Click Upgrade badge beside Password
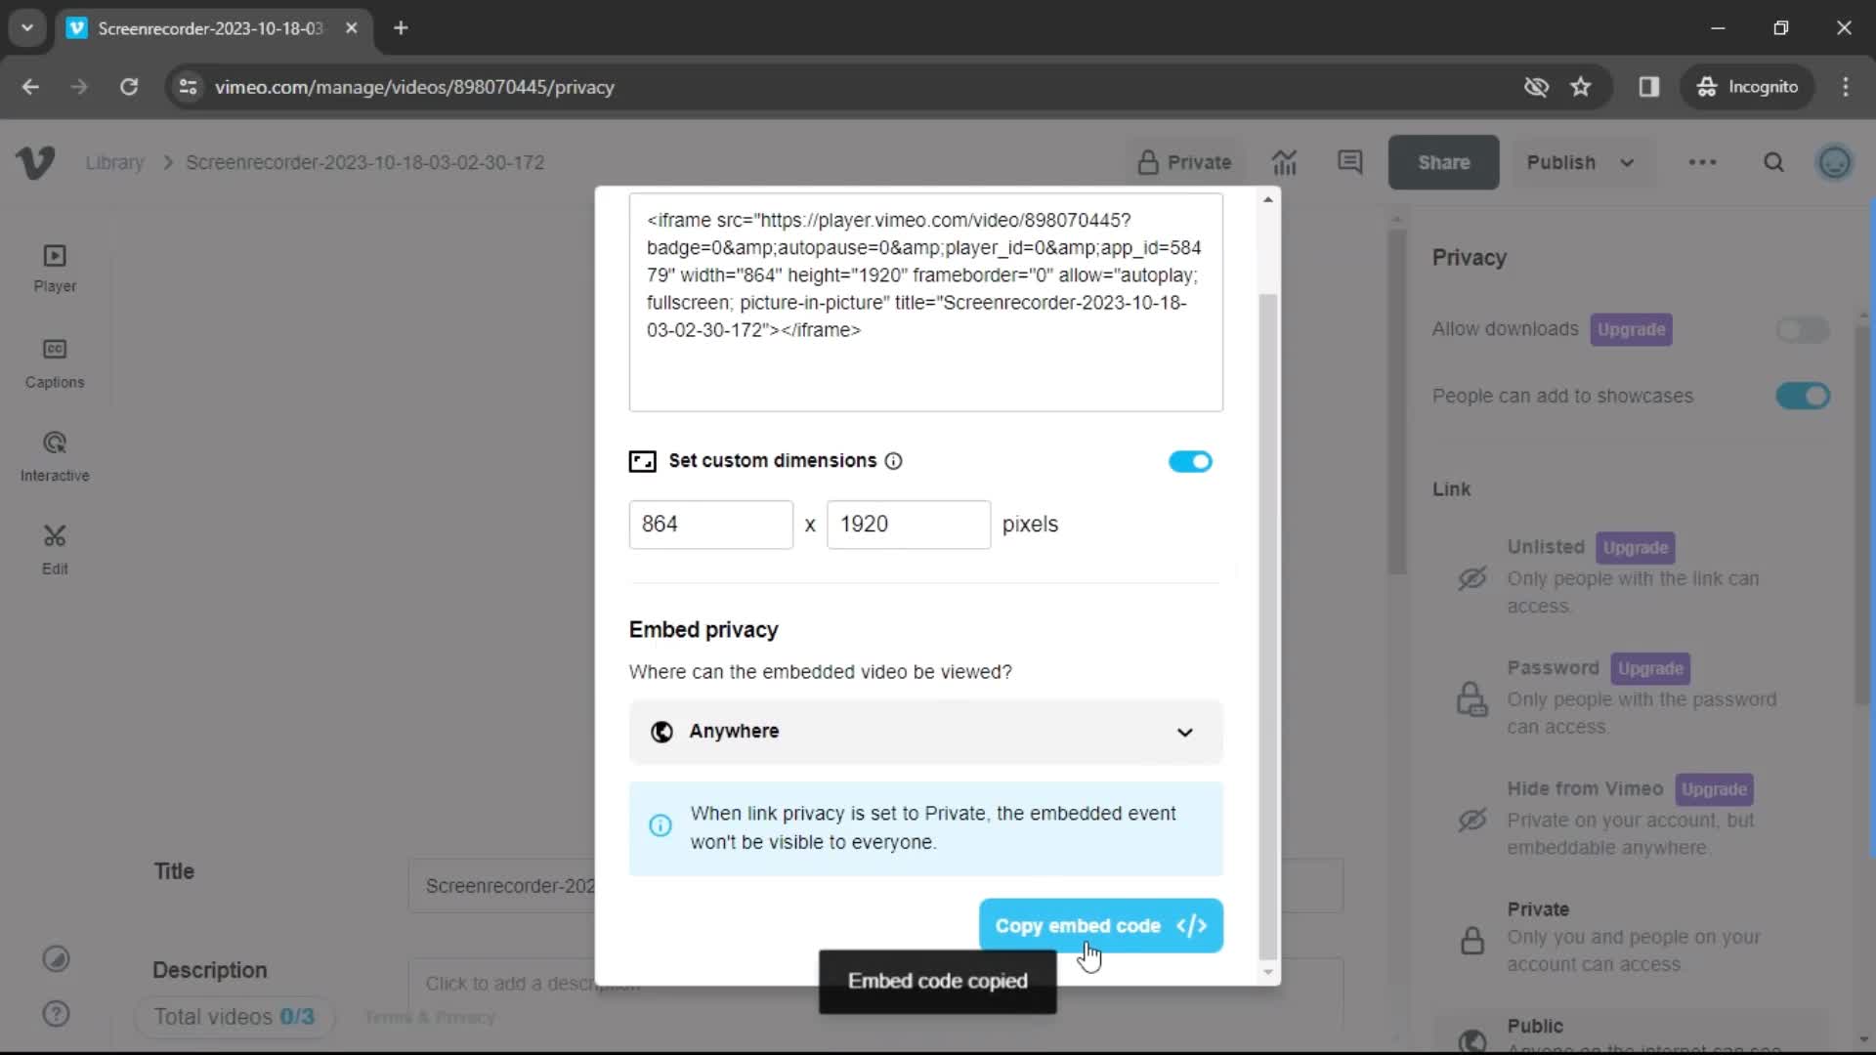The image size is (1876, 1055). 1650,669
